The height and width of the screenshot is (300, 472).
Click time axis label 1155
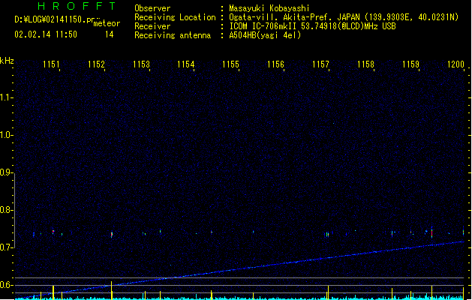click(x=231, y=64)
